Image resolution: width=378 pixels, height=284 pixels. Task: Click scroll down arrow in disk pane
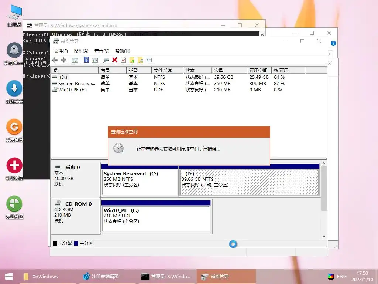324,237
